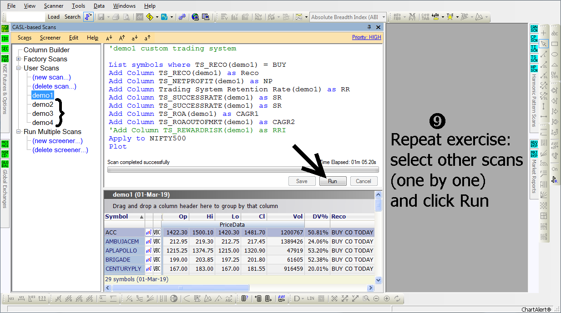The height and width of the screenshot is (313, 561).
Task: Open the My icon dropdown arrow
Action: point(172,17)
